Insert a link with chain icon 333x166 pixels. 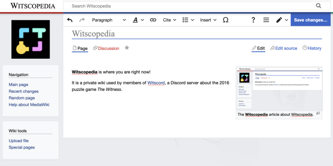coord(153,20)
